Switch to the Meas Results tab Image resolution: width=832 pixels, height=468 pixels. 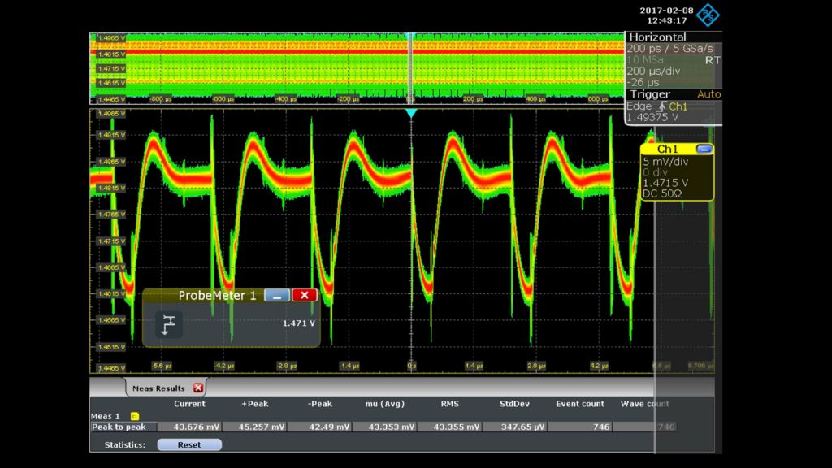pos(160,388)
